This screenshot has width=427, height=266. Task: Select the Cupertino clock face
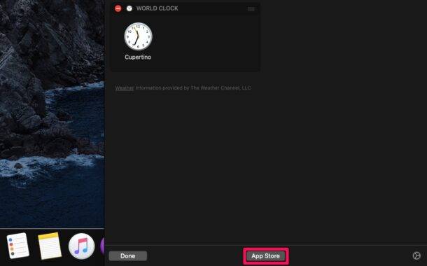tap(138, 36)
